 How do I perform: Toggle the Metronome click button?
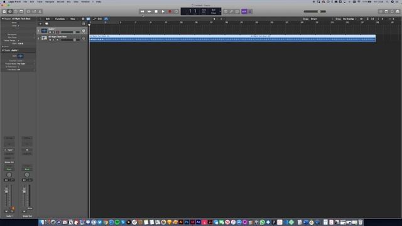pyautogui.click(x=250, y=11)
